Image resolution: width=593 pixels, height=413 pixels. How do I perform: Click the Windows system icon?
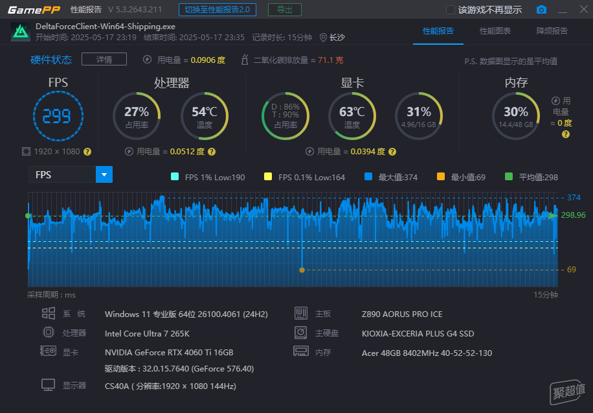tap(49, 313)
